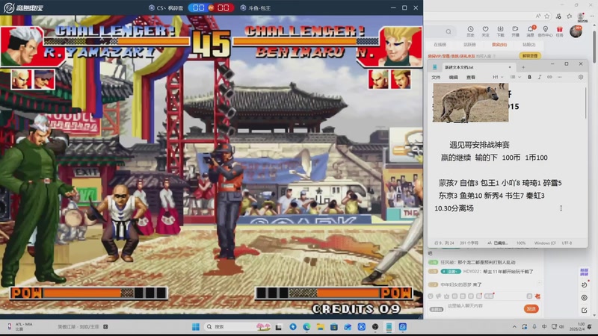Expand the H1 heading dropdown in Notepad

(x=498, y=77)
